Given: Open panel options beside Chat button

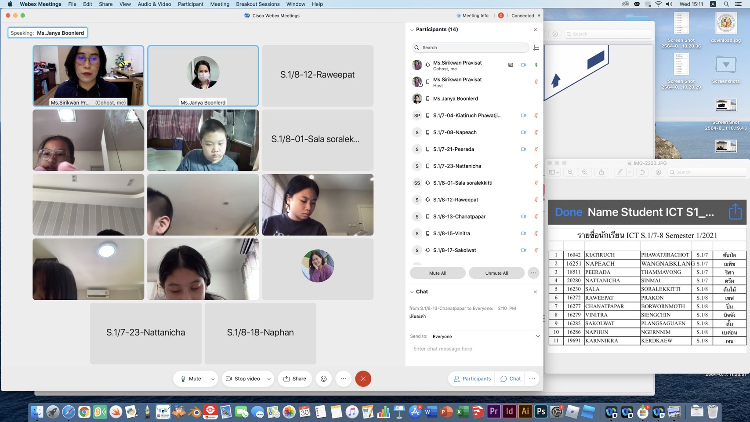Looking at the screenshot, I should point(532,378).
